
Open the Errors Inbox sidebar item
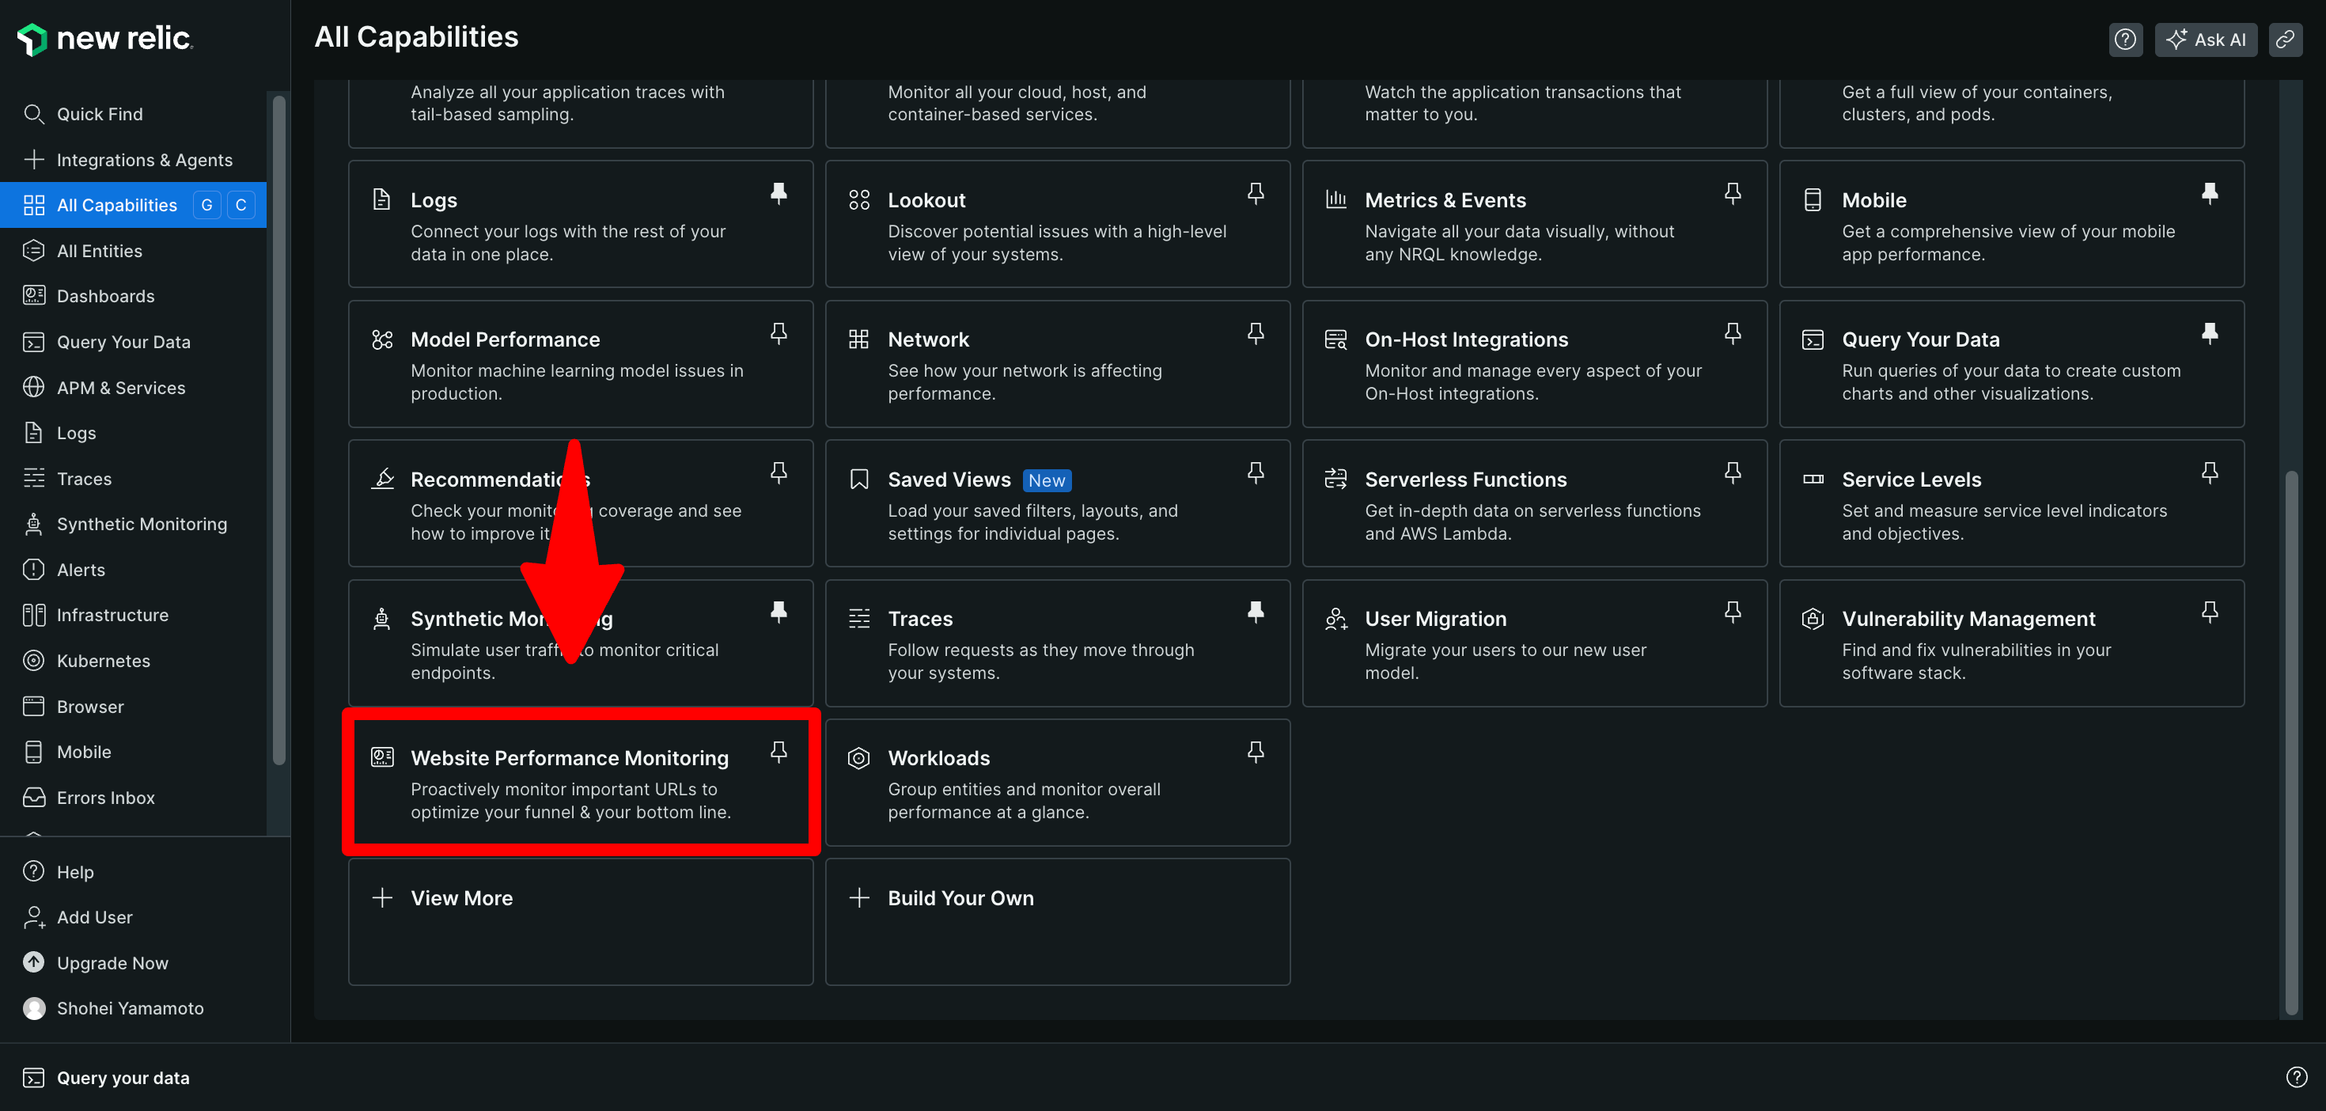(x=106, y=798)
